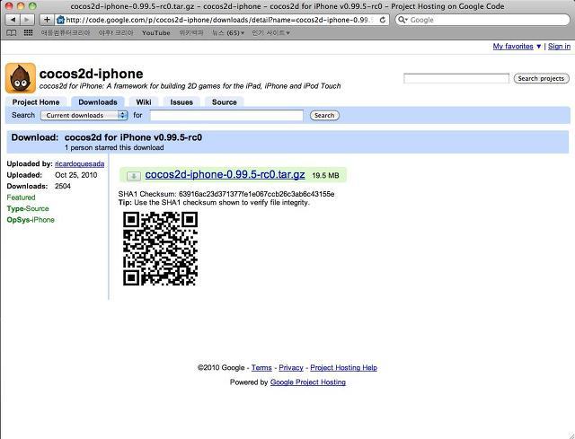Click the Search button beside downloads field
This screenshot has width=575, height=439.
click(x=324, y=116)
